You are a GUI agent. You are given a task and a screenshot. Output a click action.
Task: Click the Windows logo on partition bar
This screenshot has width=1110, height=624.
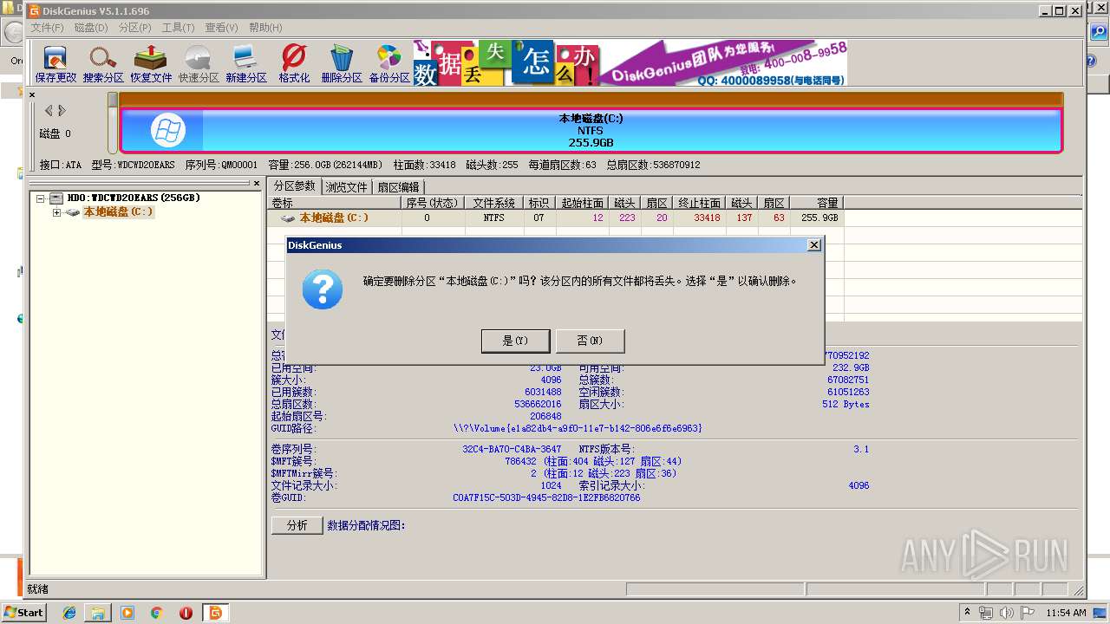(x=167, y=131)
